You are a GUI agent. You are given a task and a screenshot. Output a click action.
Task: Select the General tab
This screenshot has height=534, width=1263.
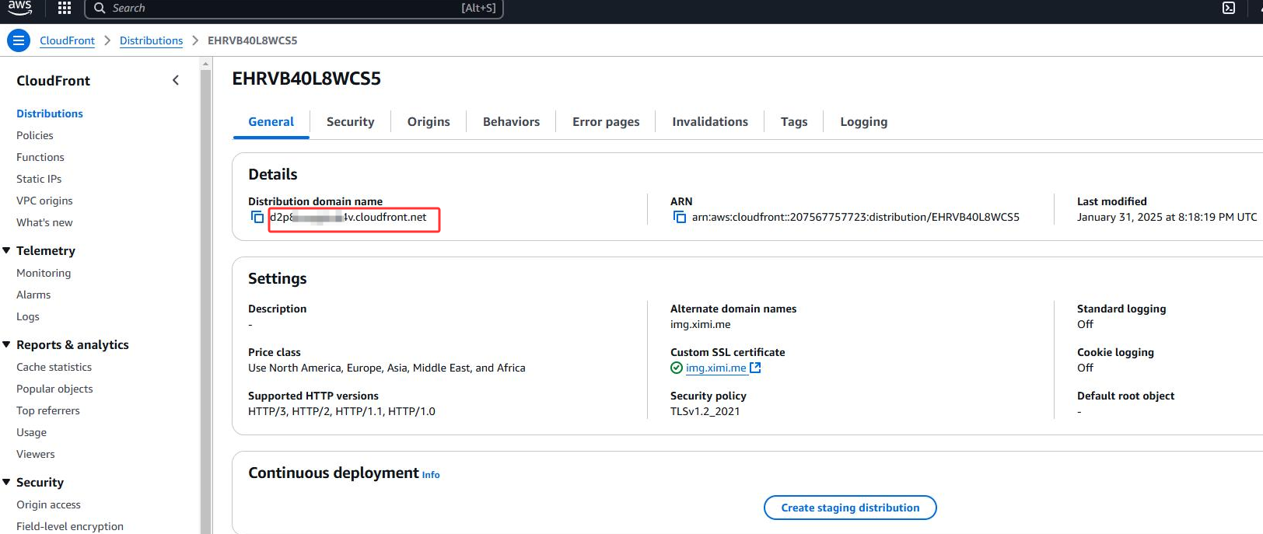[x=271, y=122]
